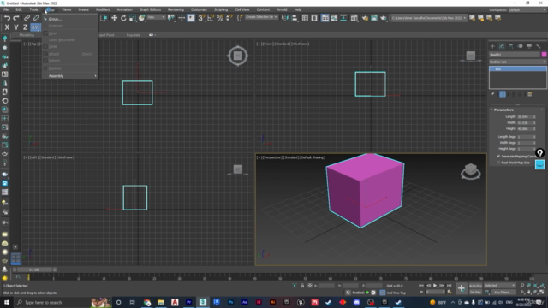Toggle the selection lock icon in status bar
Screen dimensions: 548x308
pos(302,286)
